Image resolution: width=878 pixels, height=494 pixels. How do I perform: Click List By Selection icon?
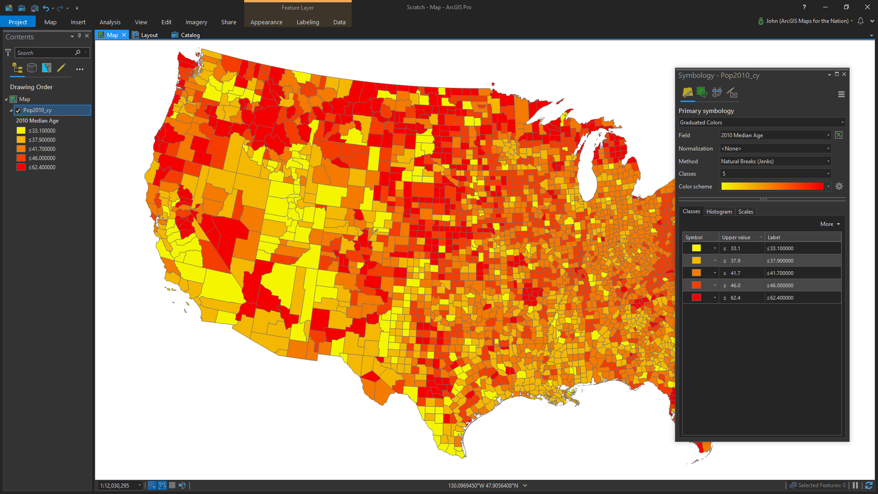[47, 68]
